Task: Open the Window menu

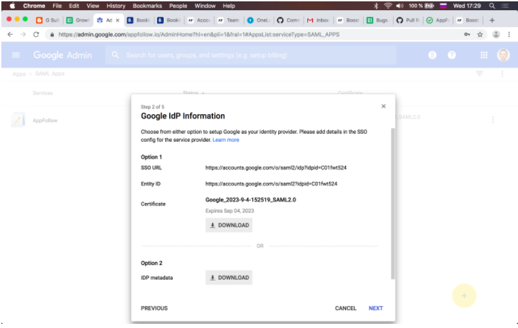Action: click(205, 6)
